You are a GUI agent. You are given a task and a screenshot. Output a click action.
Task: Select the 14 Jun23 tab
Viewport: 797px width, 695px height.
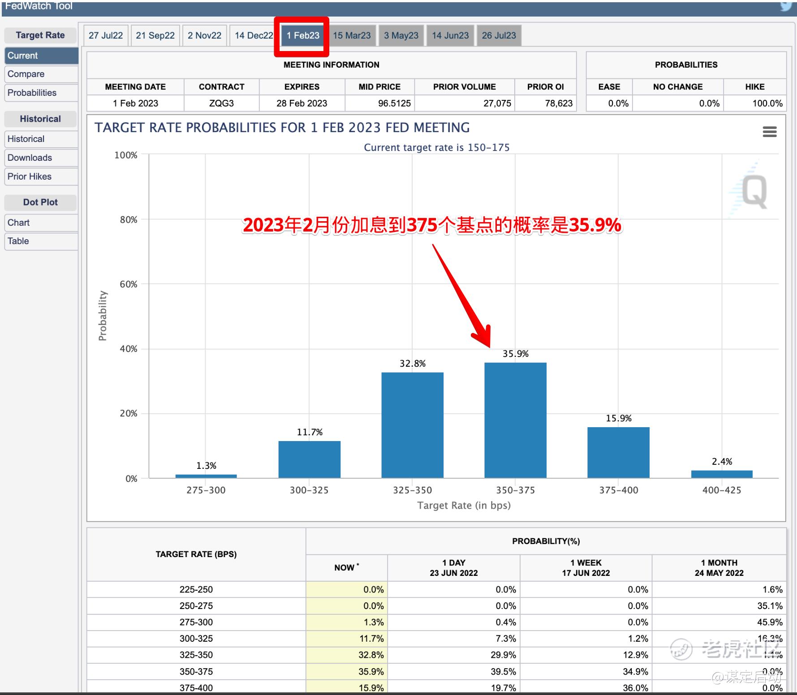(x=450, y=35)
